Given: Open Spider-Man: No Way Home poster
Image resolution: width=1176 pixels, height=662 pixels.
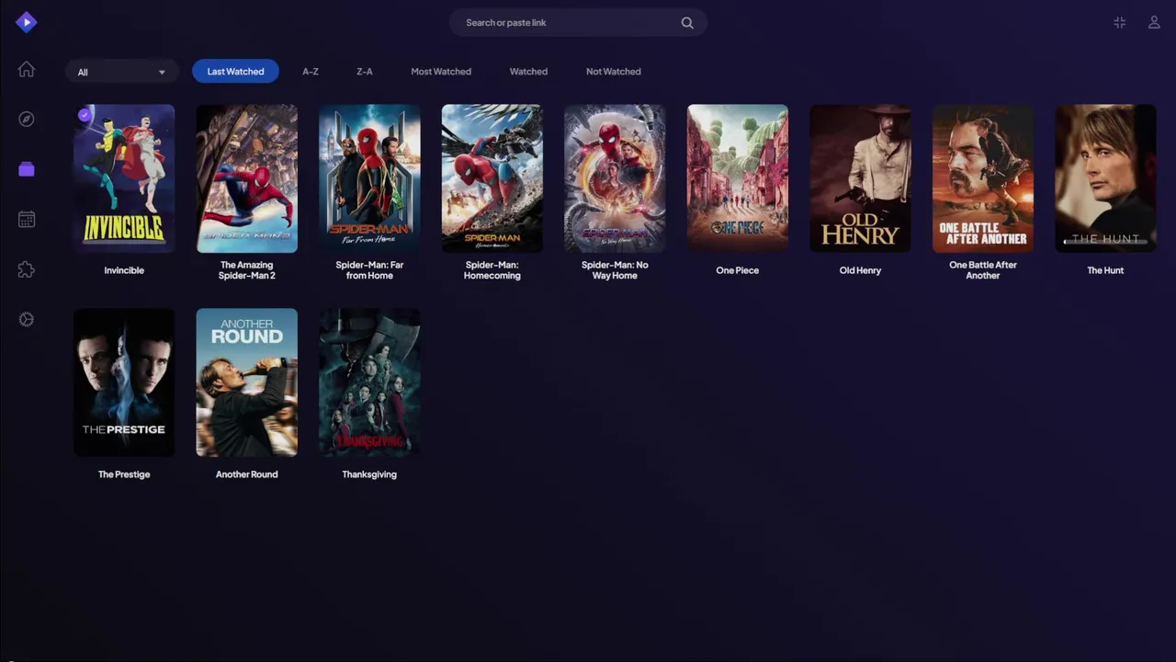Looking at the screenshot, I should pos(615,178).
